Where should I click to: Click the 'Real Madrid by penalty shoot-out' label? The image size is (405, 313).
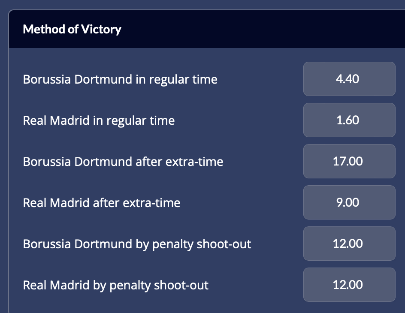pyautogui.click(x=116, y=285)
